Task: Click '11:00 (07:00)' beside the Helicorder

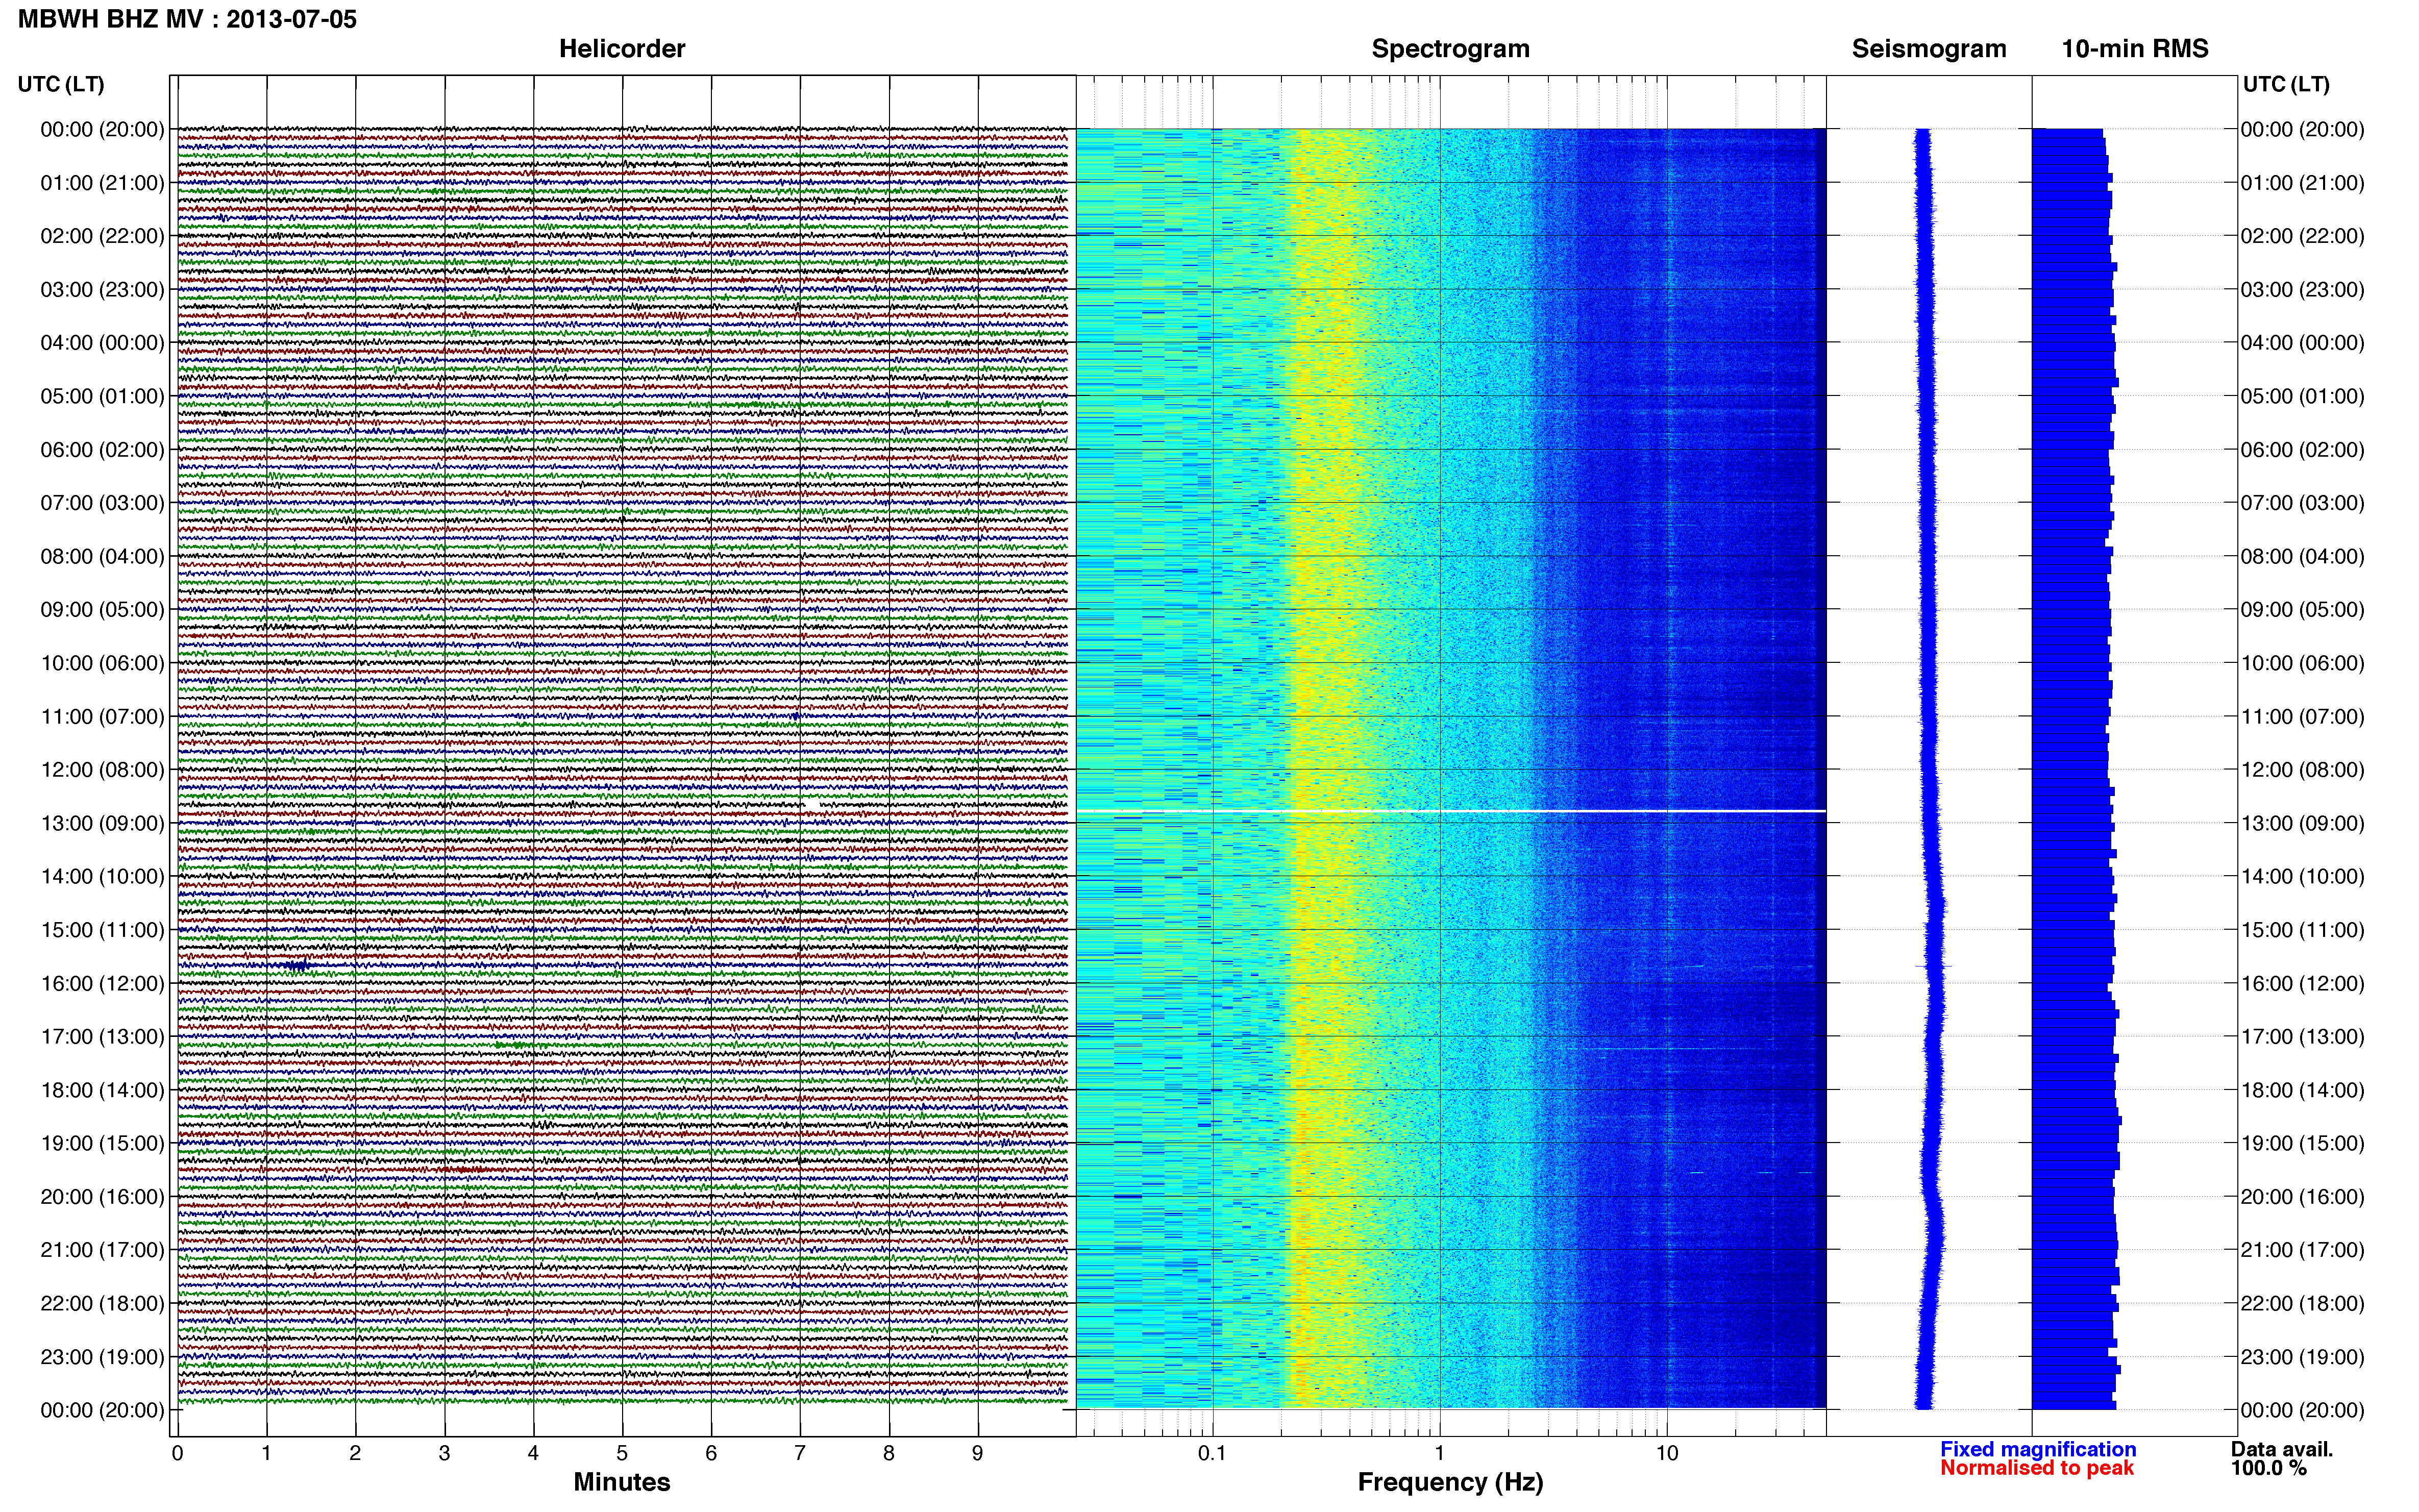Action: 102,717
